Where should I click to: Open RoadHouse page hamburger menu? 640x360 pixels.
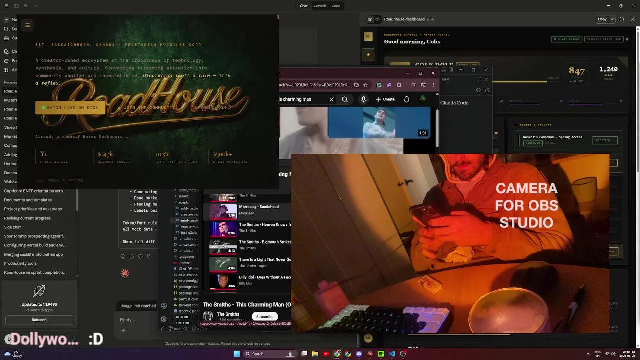pyautogui.click(x=27, y=25)
